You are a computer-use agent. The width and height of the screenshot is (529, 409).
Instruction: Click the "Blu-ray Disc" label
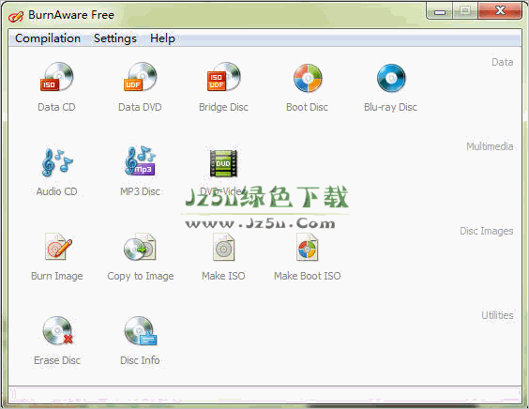(390, 107)
